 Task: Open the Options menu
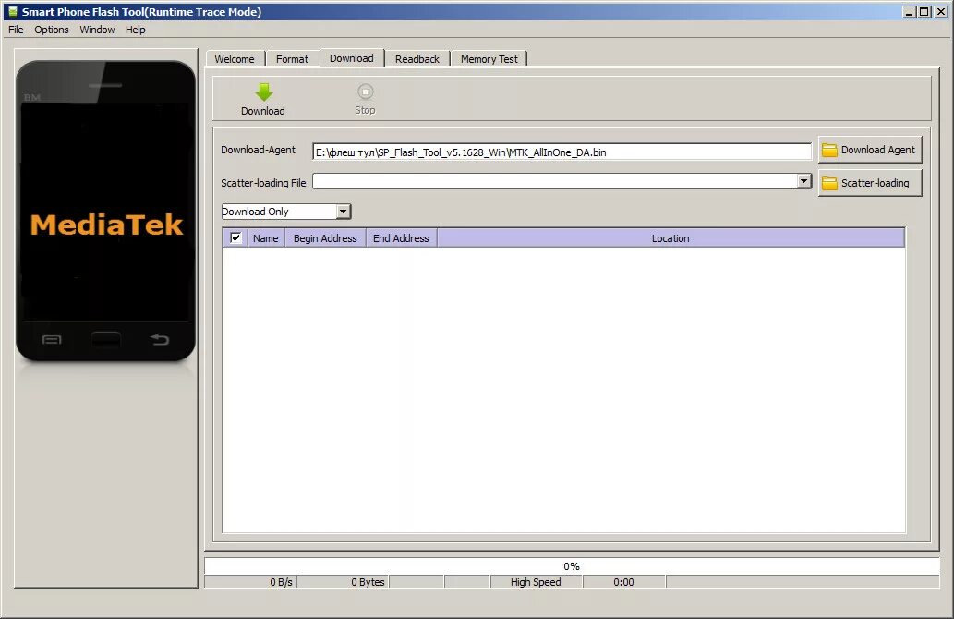(51, 30)
